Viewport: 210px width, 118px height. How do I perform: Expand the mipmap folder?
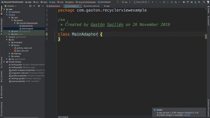(10, 53)
